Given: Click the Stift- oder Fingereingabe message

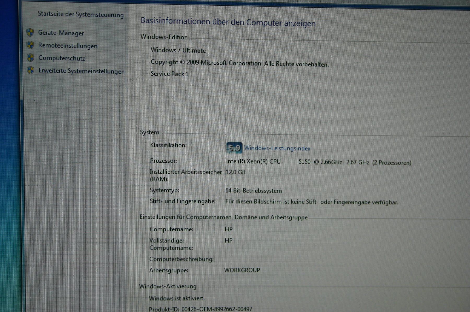Looking at the screenshot, I should click(312, 202).
